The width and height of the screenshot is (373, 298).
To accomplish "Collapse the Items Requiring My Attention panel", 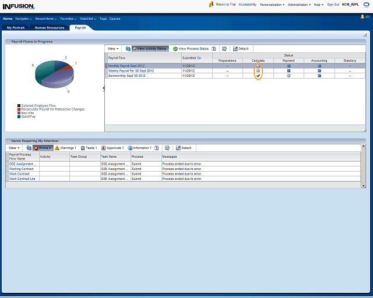I will click(x=8, y=141).
